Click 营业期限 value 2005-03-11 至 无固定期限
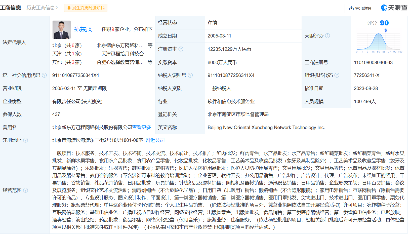This screenshot has height=235, width=409. (x=79, y=88)
